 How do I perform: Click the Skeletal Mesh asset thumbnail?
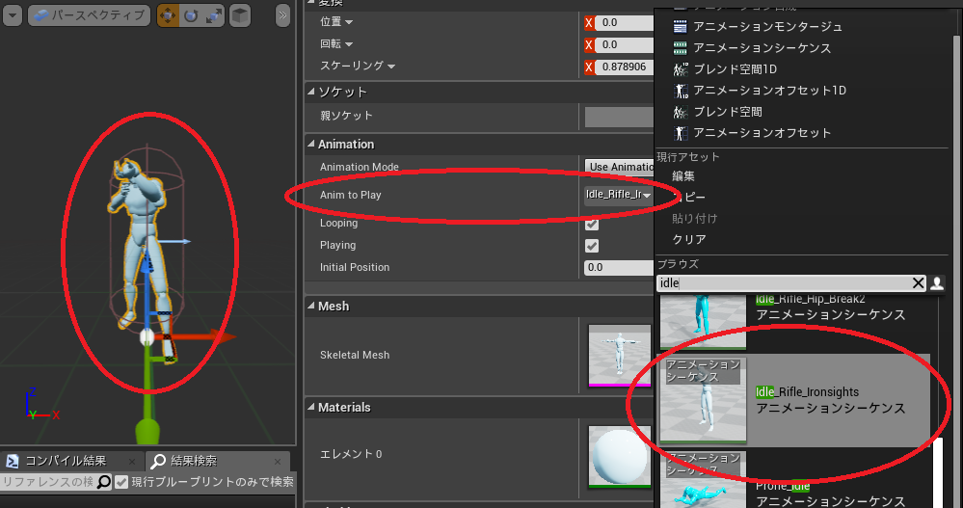619,355
